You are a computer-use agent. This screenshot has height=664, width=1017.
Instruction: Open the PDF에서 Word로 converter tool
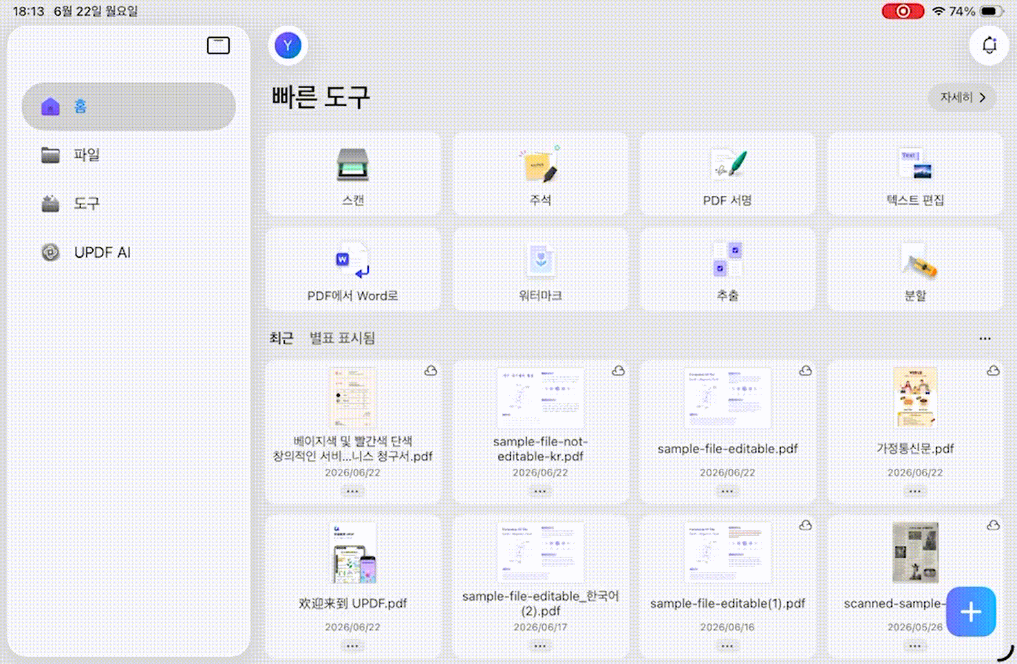coord(353,269)
